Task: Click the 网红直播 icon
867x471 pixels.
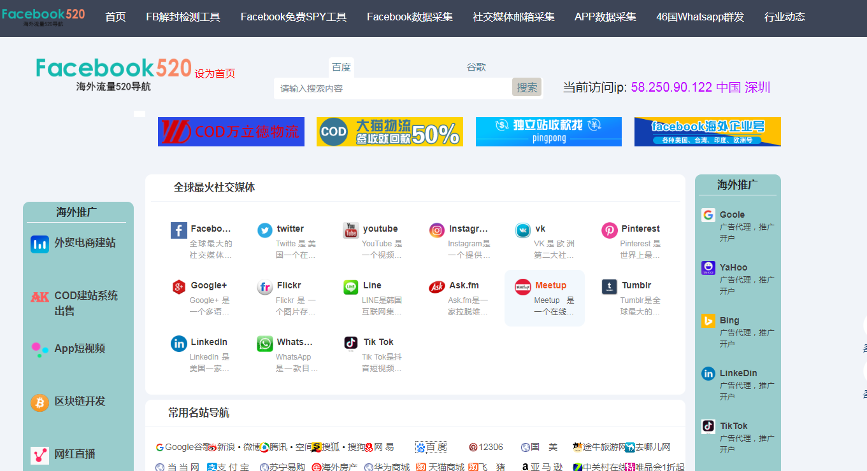Action: coord(39,455)
